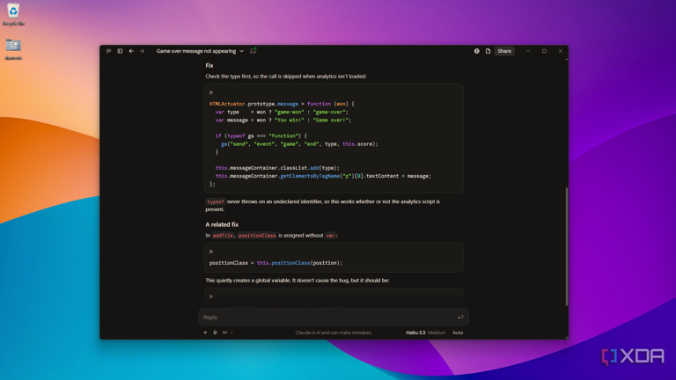
Task: Click the Share button
Action: click(504, 51)
